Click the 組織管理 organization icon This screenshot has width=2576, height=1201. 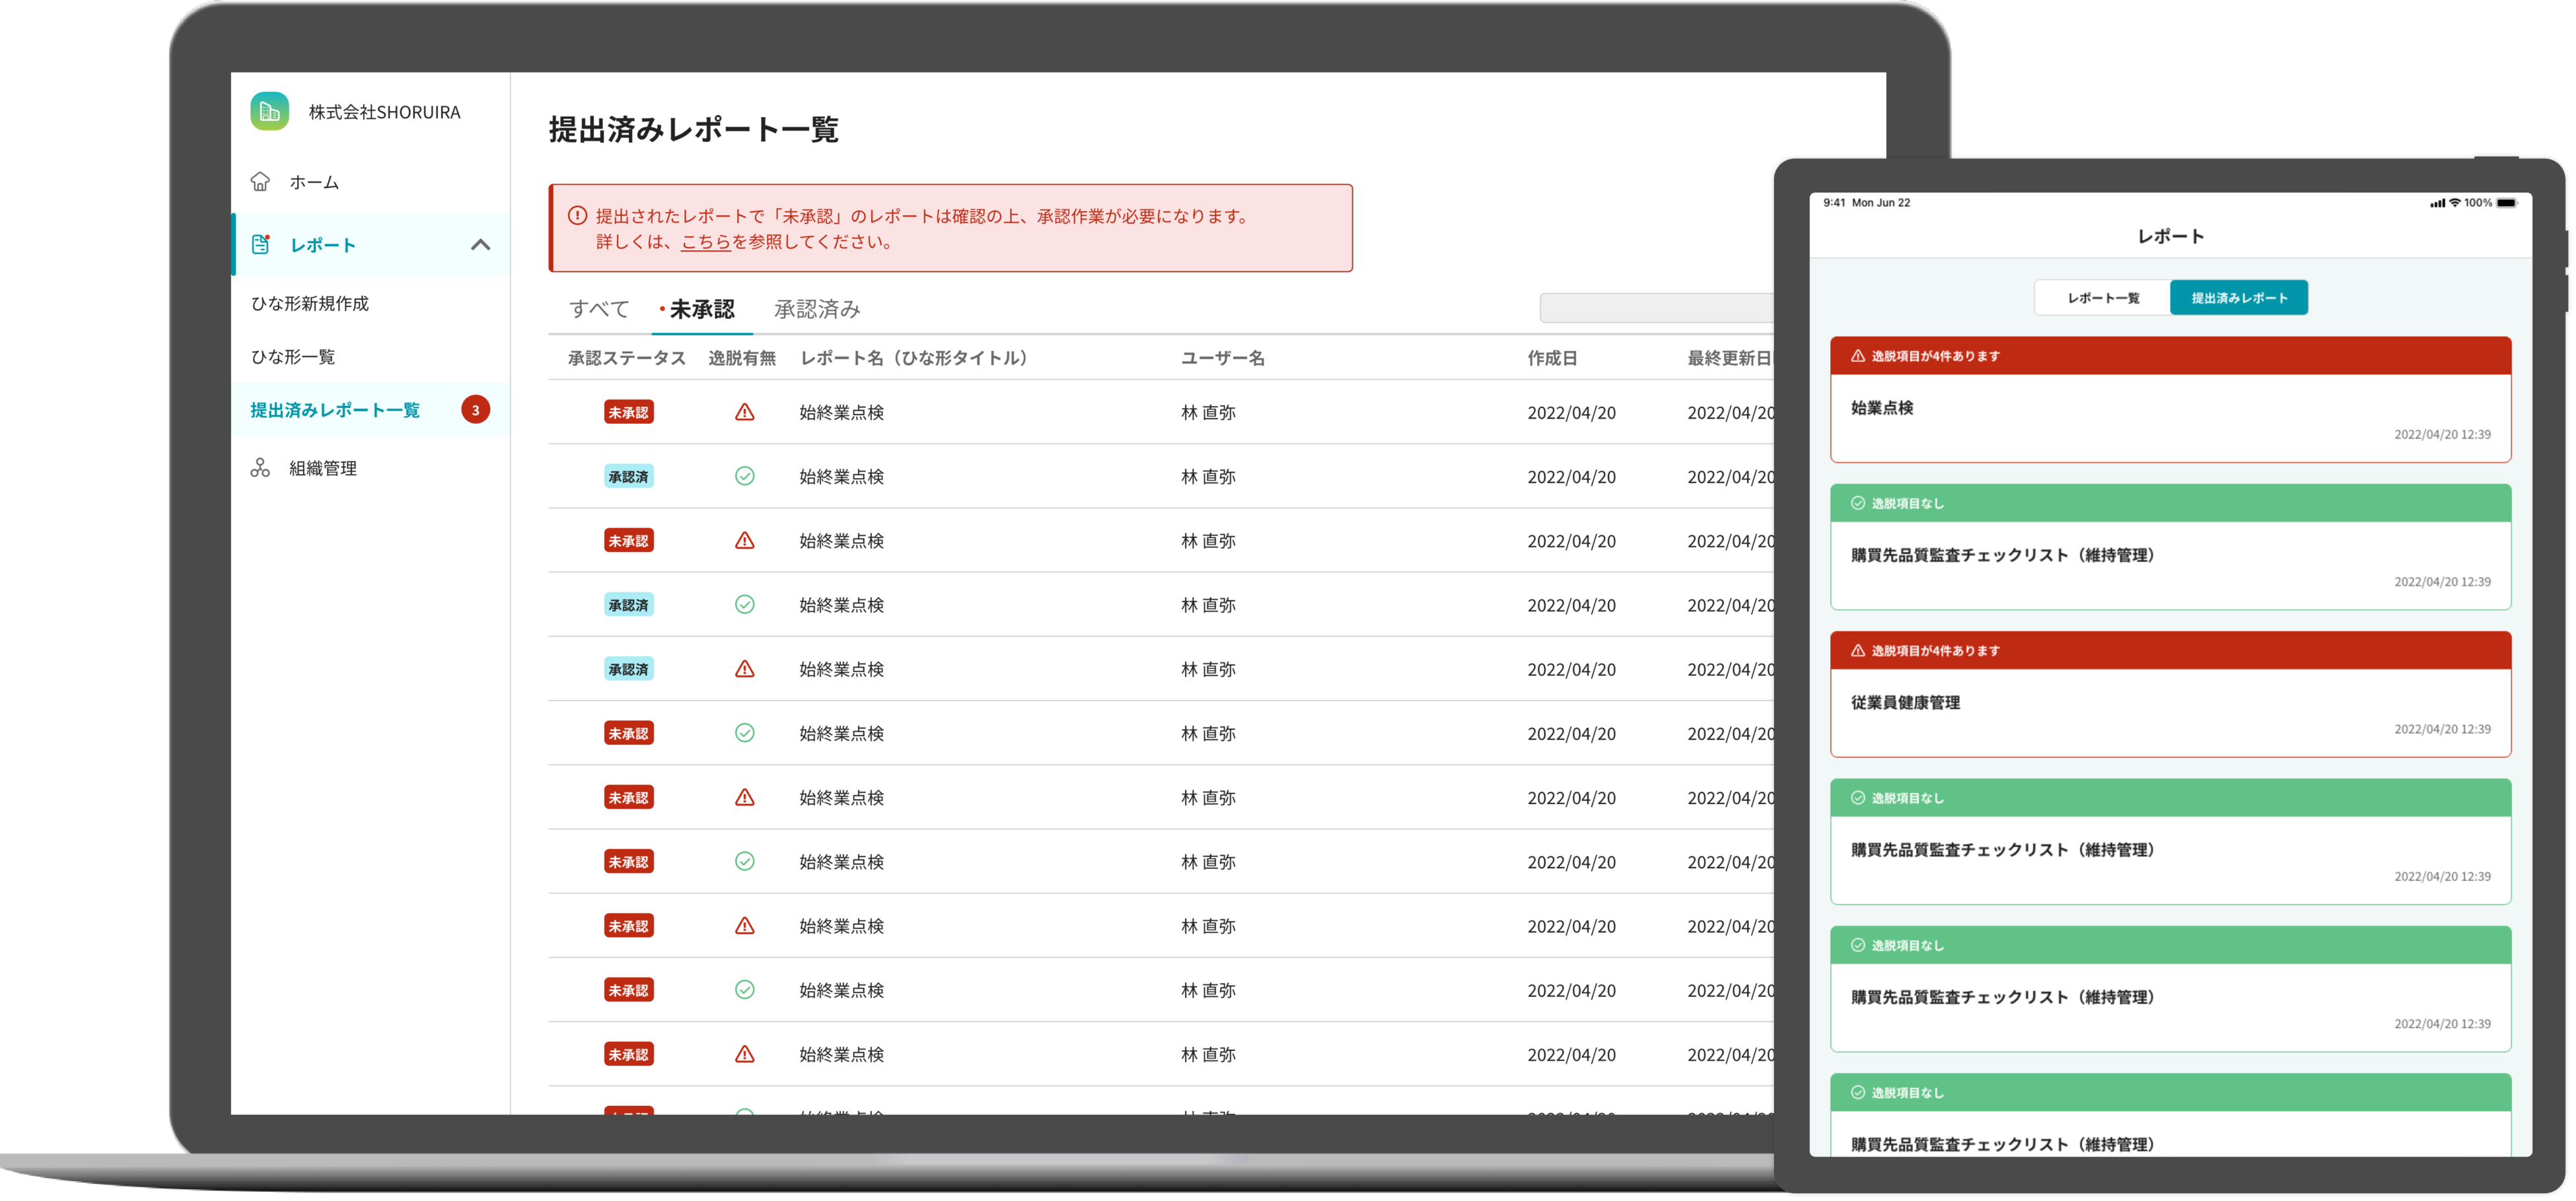tap(260, 467)
